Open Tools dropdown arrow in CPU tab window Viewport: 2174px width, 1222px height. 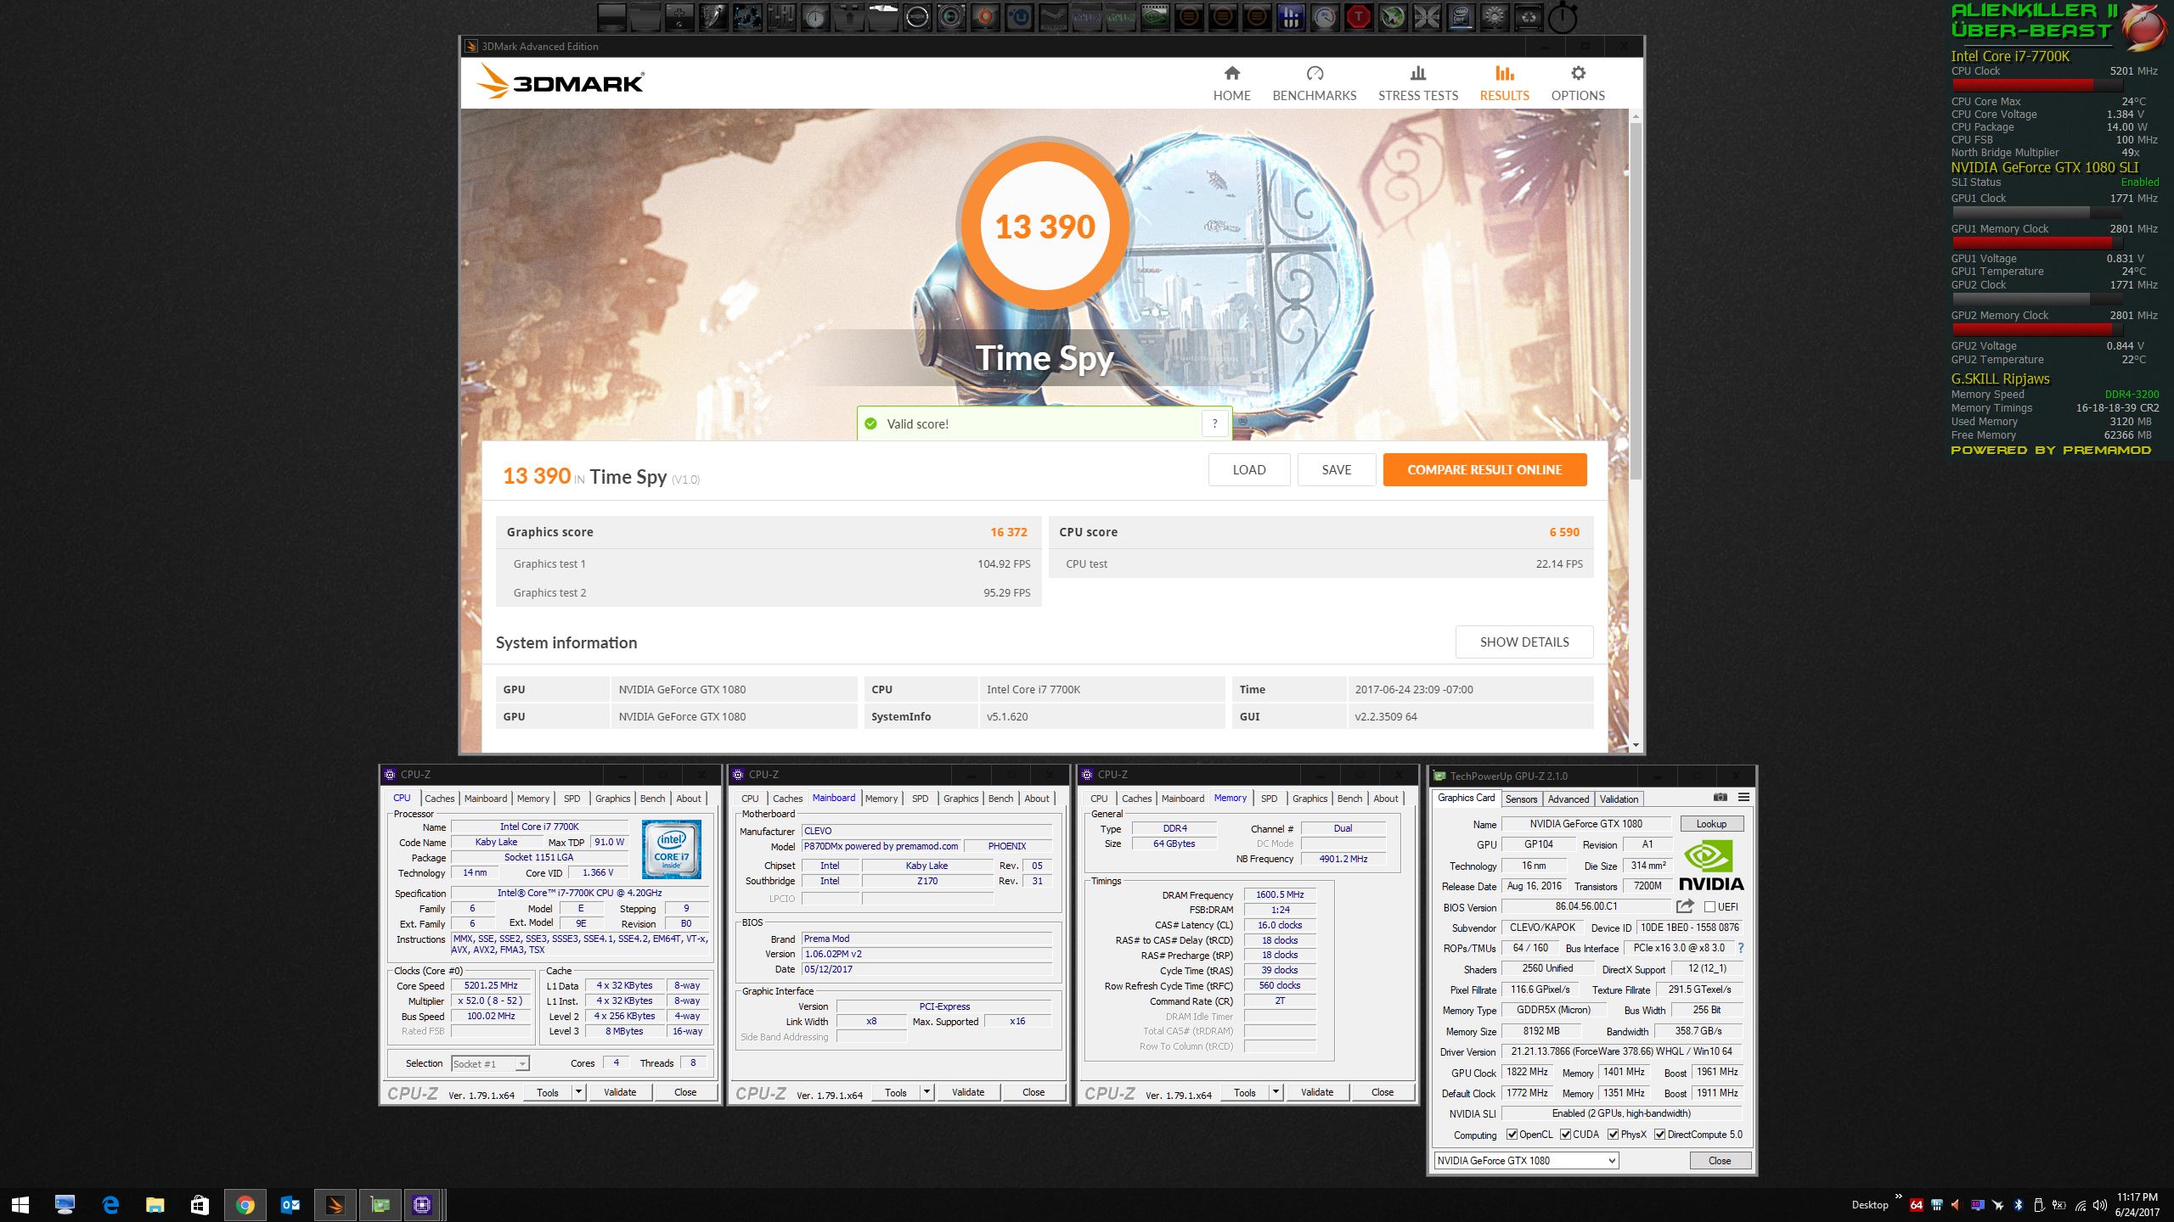coord(578,1092)
